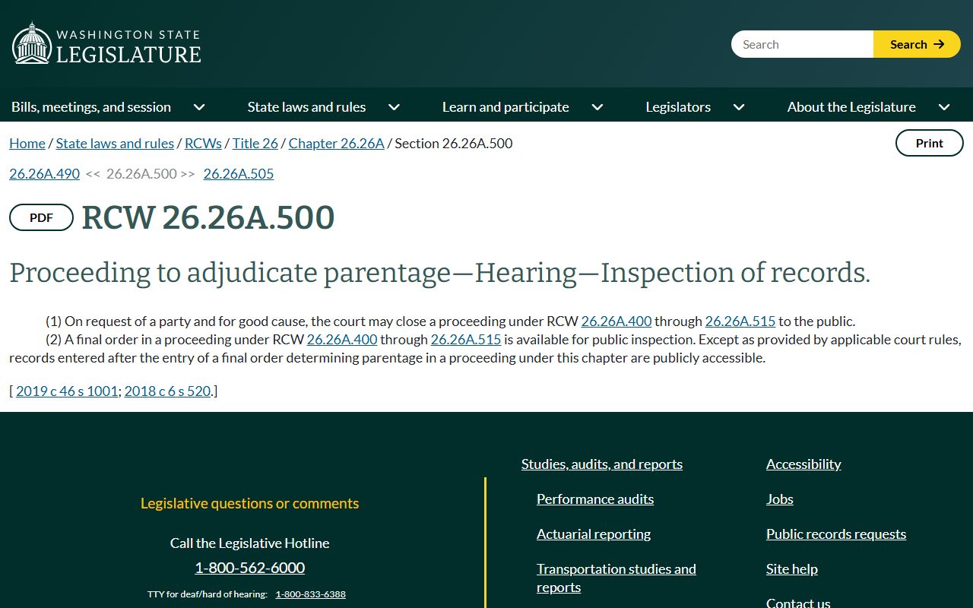Open Chapter 26.26A breadcrumb link
Viewport: 973px width, 608px height.
(336, 143)
